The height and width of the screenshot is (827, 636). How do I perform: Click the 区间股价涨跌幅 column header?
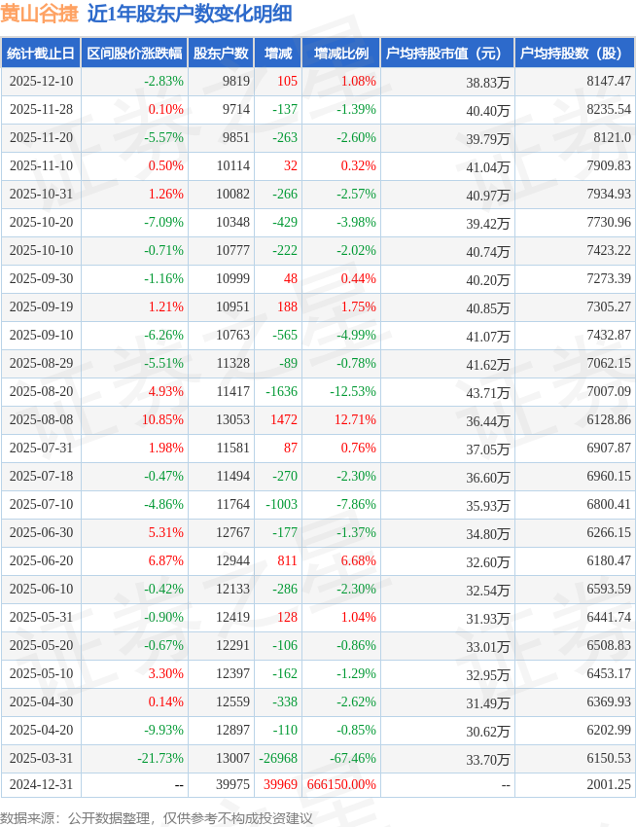(x=134, y=54)
